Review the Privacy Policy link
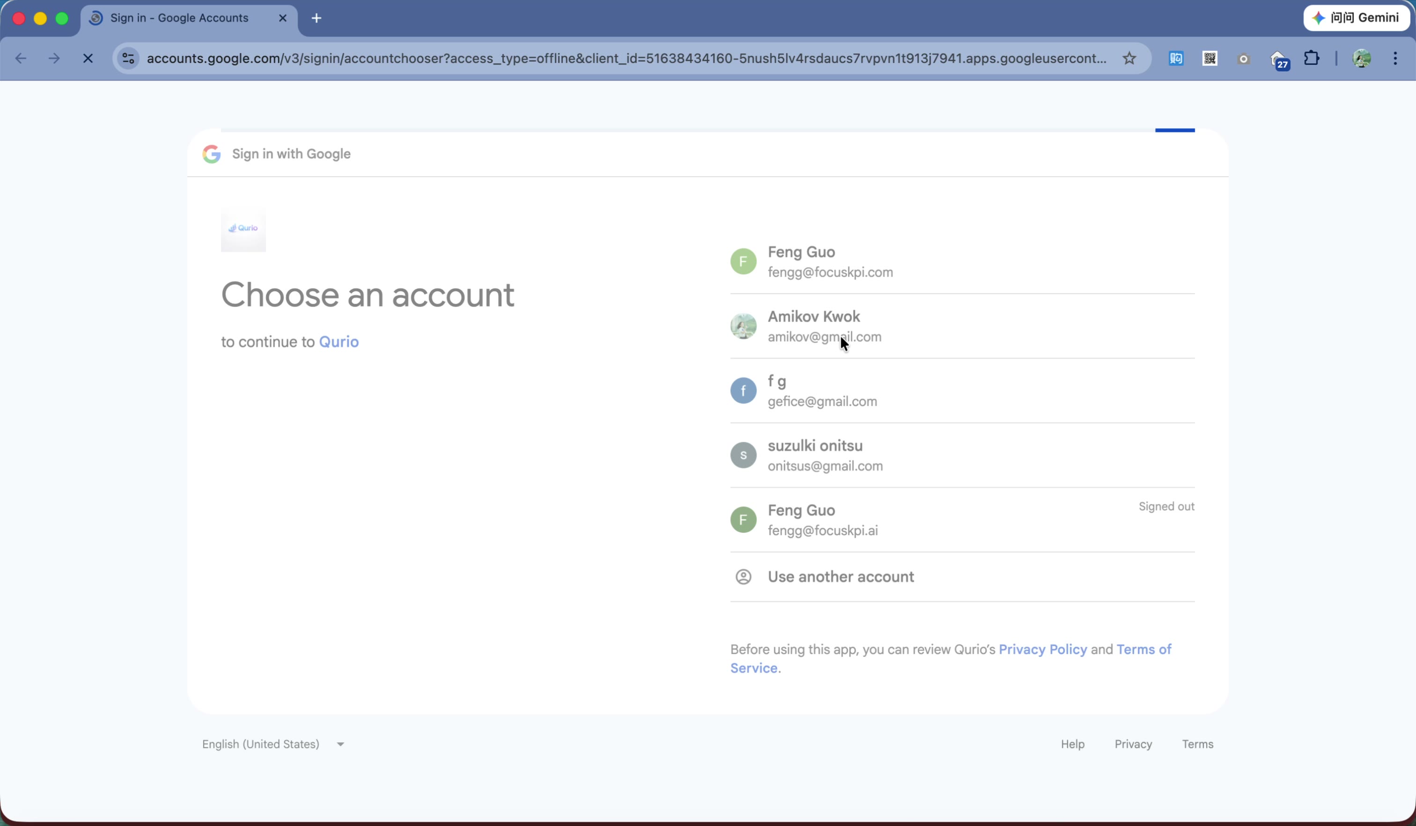Image resolution: width=1416 pixels, height=826 pixels. point(1043,649)
